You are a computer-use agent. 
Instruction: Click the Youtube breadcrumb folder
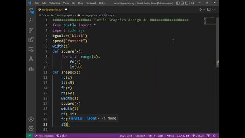click(49, 15)
